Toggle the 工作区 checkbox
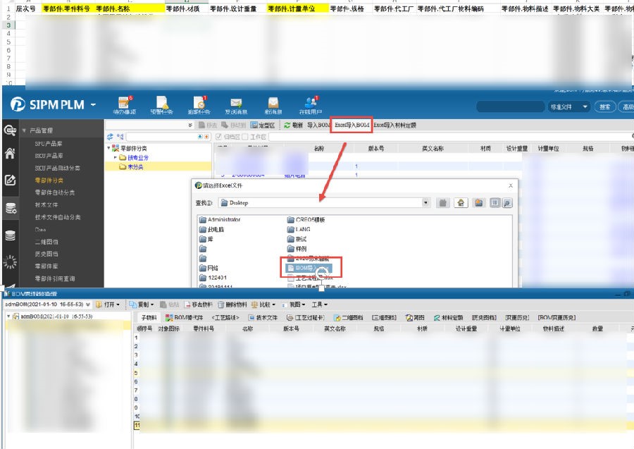Screen dimensions: 634x449 tap(247, 136)
